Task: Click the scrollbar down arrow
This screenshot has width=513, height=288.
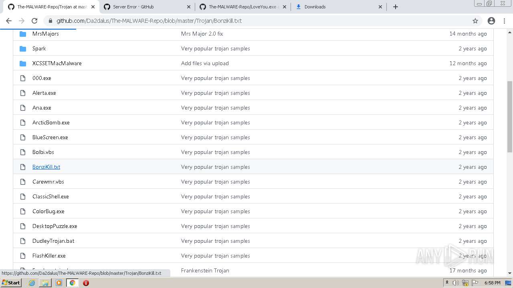Action: (510, 273)
